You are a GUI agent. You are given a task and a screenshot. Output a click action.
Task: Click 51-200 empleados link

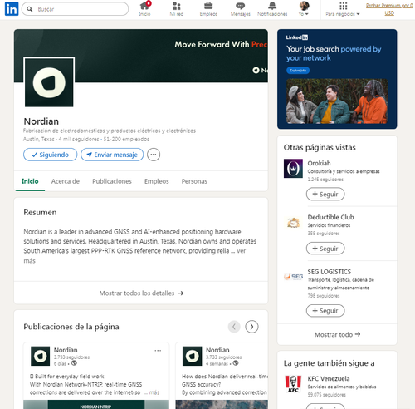pyautogui.click(x=126, y=139)
